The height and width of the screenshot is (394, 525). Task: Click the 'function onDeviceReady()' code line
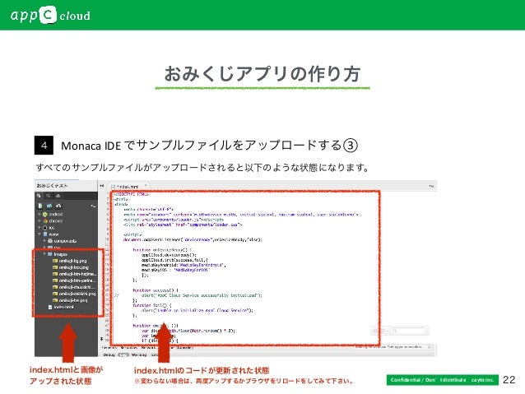point(162,250)
